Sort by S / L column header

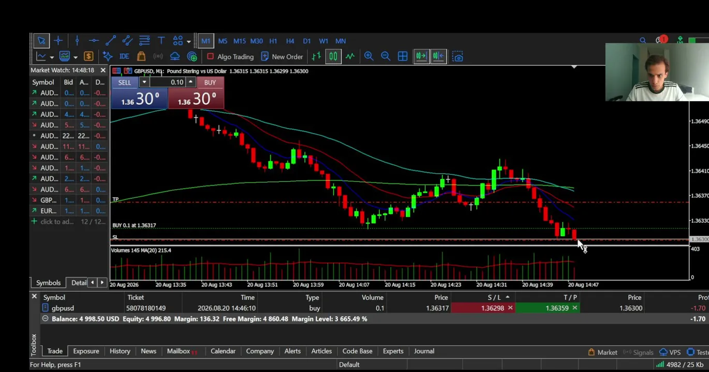point(494,297)
